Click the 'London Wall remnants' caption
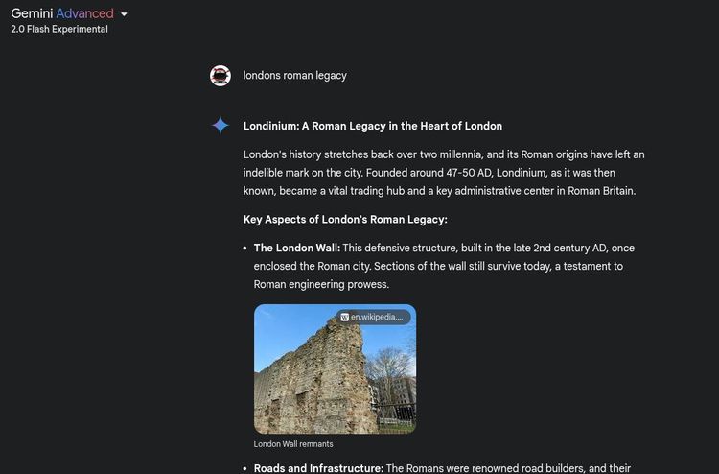 (293, 444)
